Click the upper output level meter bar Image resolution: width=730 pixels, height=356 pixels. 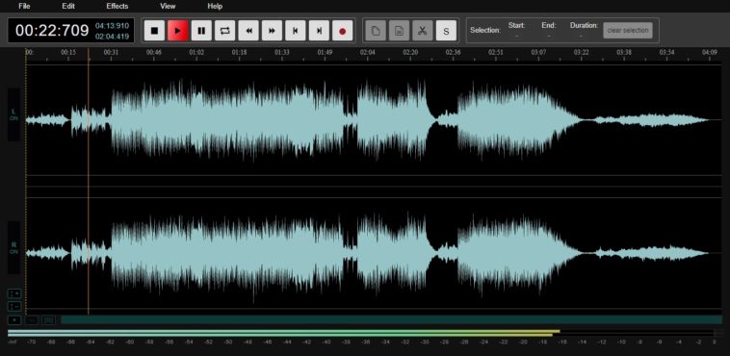pyautogui.click(x=283, y=331)
